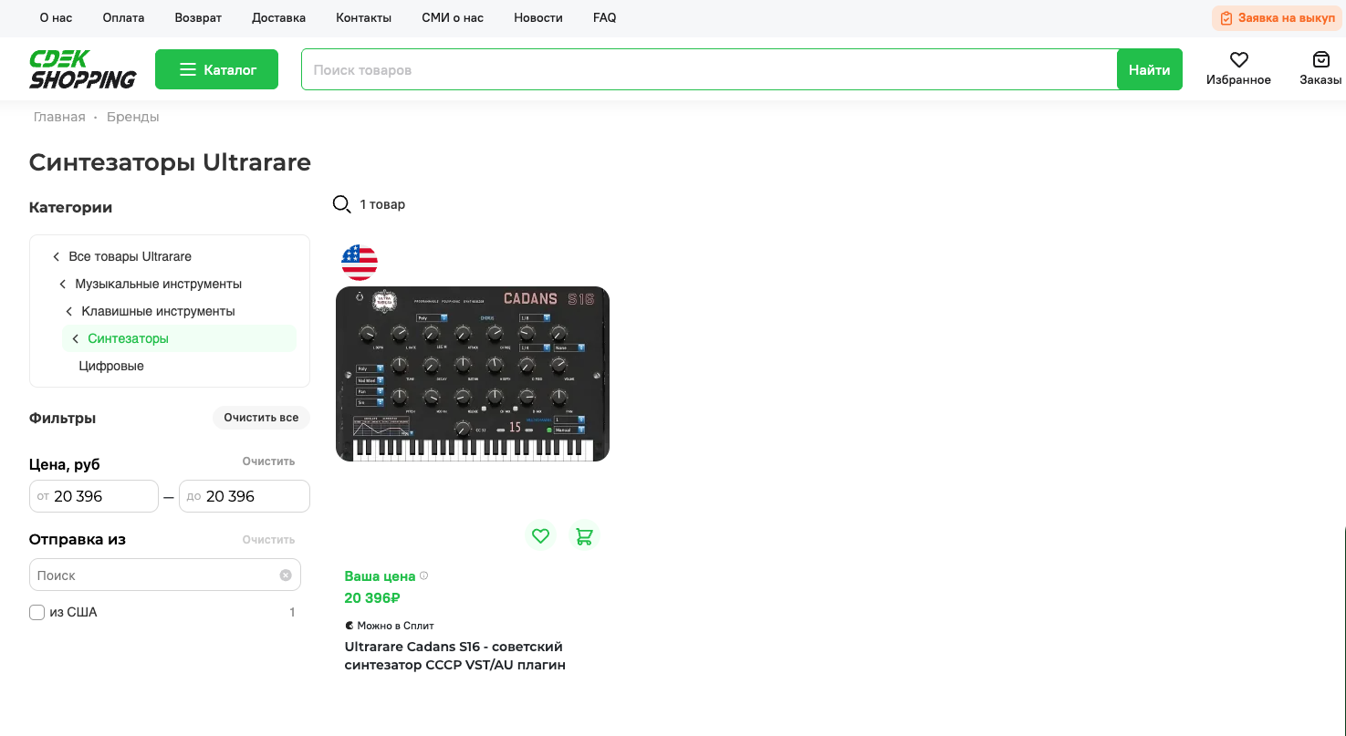Image resolution: width=1346 pixels, height=736 pixels.
Task: Add the Cadans S16 to favorites heart
Action: (541, 535)
